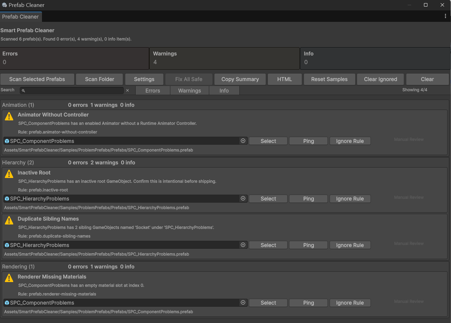Scan Selected Prefabs
Viewport: 451px width, 323px height.
tap(37, 79)
